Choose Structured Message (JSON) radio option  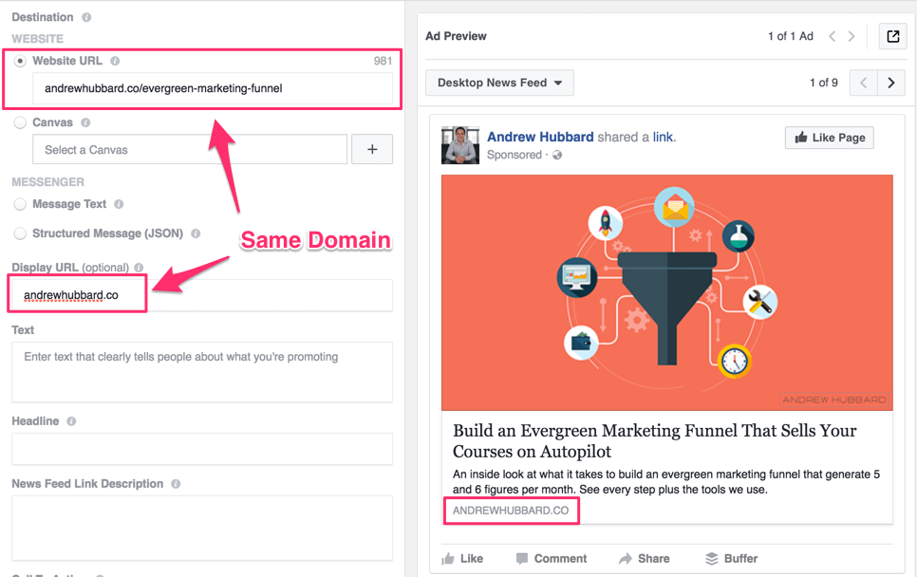(20, 233)
